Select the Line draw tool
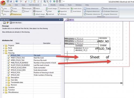Image resolution: width=134 pixels, height=98 pixels. [x=4, y=8]
